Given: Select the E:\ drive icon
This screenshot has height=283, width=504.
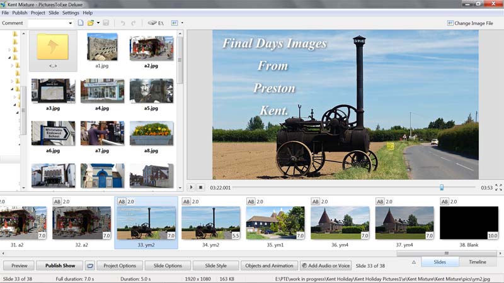Looking at the screenshot, I should 156,23.
